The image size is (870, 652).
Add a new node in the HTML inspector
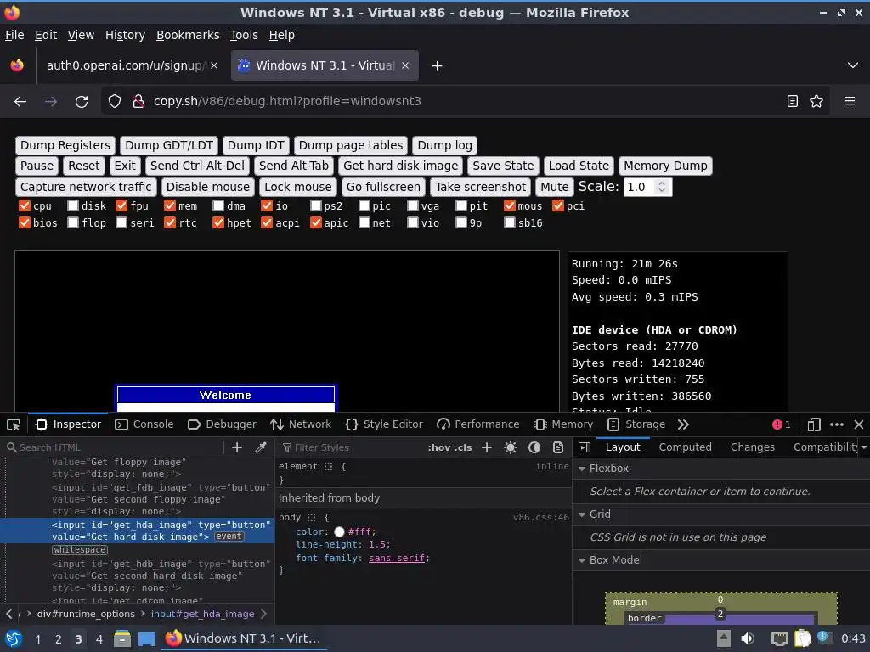pyautogui.click(x=237, y=447)
